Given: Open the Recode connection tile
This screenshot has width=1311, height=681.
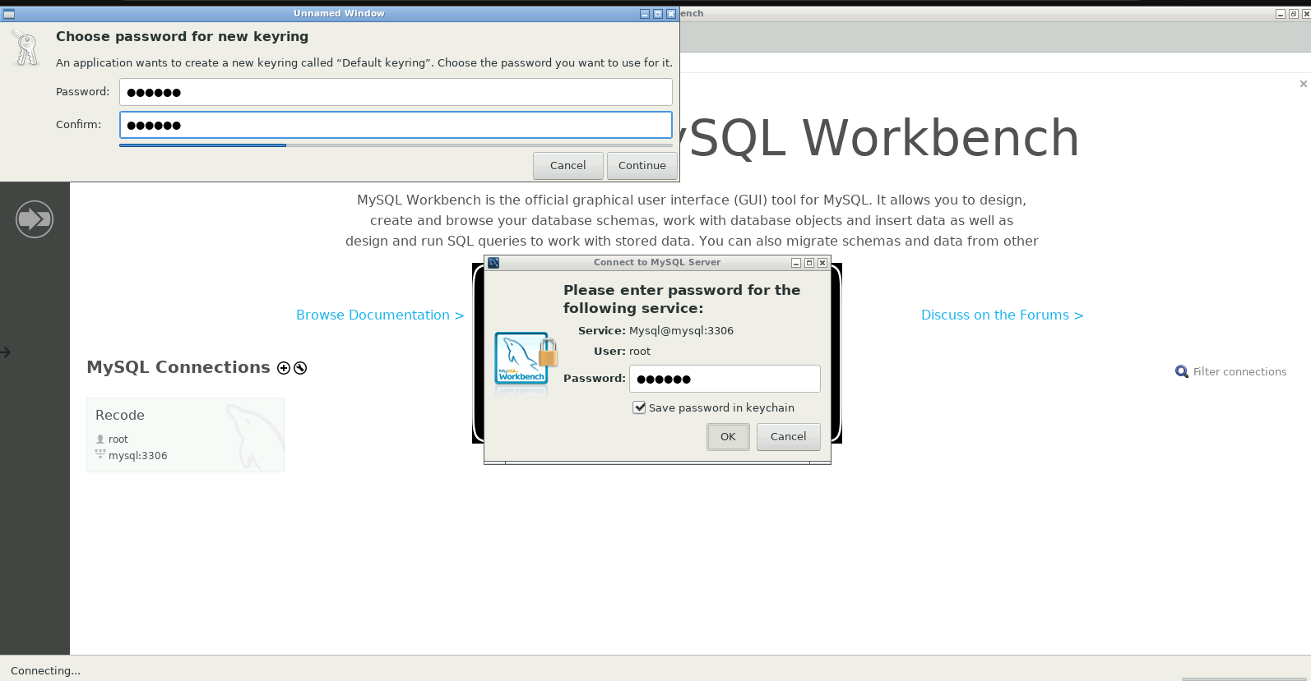Looking at the screenshot, I should [x=185, y=435].
